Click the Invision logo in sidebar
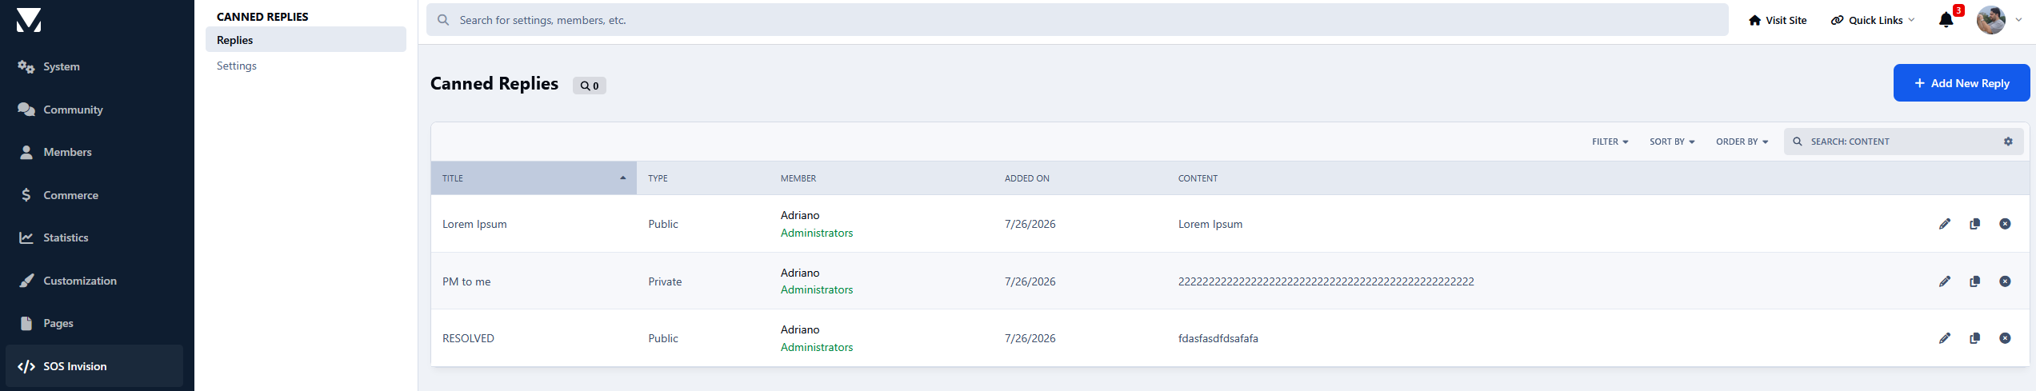Screen dimensions: 2036x391 29,20
